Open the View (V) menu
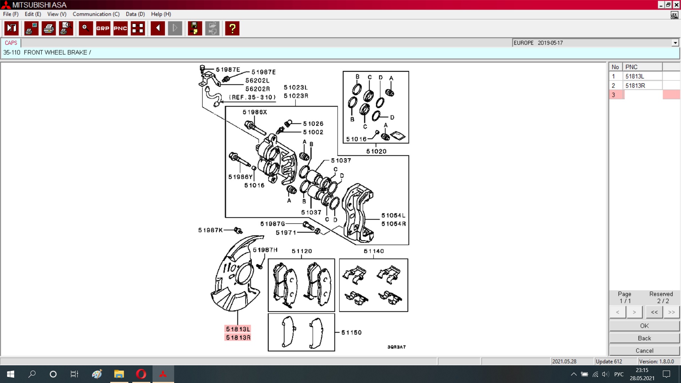The image size is (681, 383). (x=57, y=14)
